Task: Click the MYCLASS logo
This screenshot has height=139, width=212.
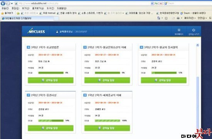Action: point(36,31)
